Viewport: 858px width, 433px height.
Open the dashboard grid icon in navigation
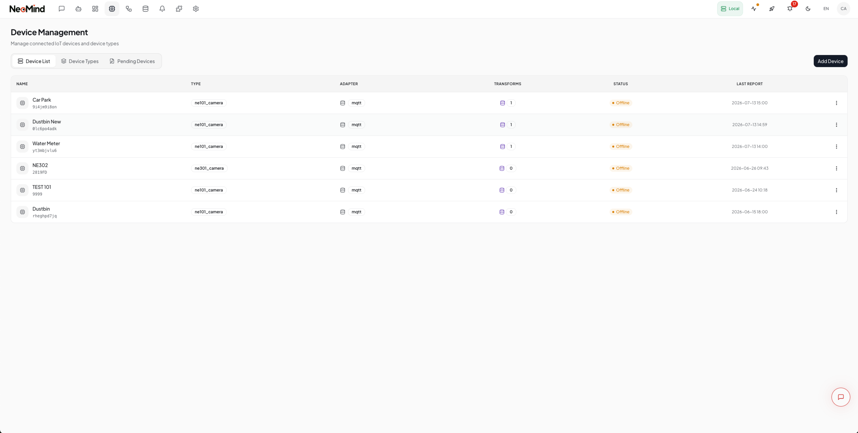click(95, 9)
